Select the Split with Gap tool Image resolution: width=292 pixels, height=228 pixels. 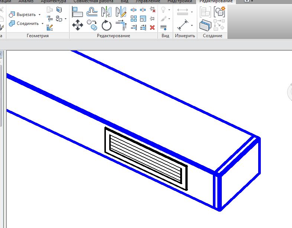click(x=143, y=10)
